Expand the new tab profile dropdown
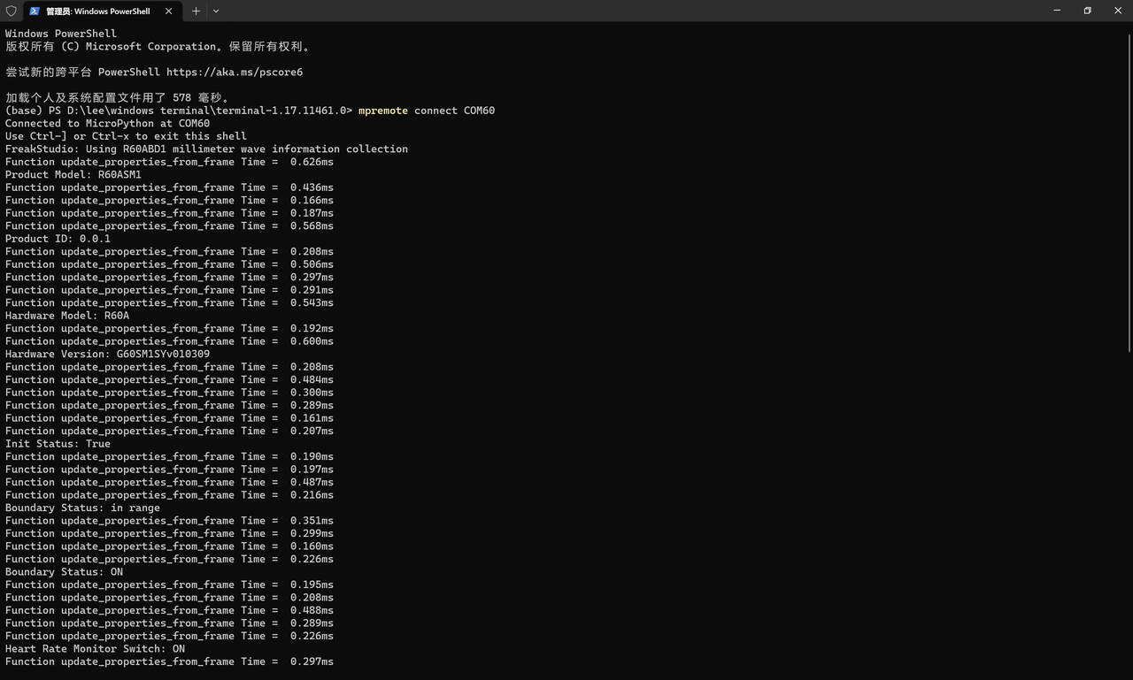Screen dimensions: 1133x680 216,11
